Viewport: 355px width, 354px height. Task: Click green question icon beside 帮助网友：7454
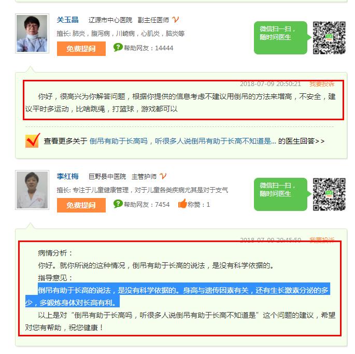(118, 204)
